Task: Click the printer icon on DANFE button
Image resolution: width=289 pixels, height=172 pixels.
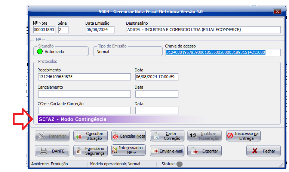Action: coord(43,151)
